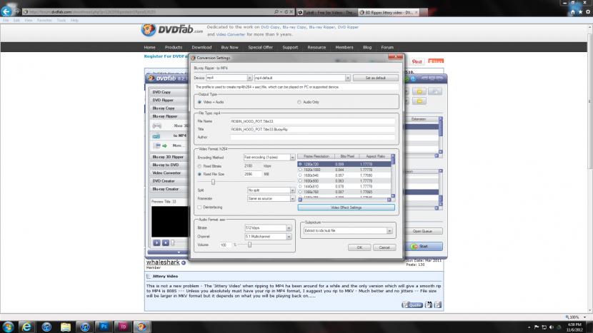
Task: Click the browser Home icon
Action: (572, 12)
